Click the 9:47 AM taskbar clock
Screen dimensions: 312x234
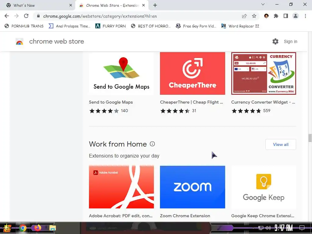284,228
